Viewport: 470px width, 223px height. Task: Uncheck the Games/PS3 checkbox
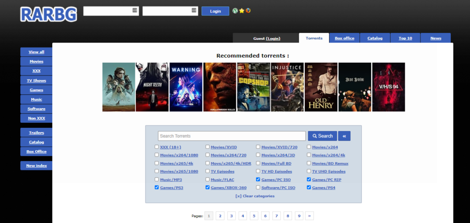point(157,187)
